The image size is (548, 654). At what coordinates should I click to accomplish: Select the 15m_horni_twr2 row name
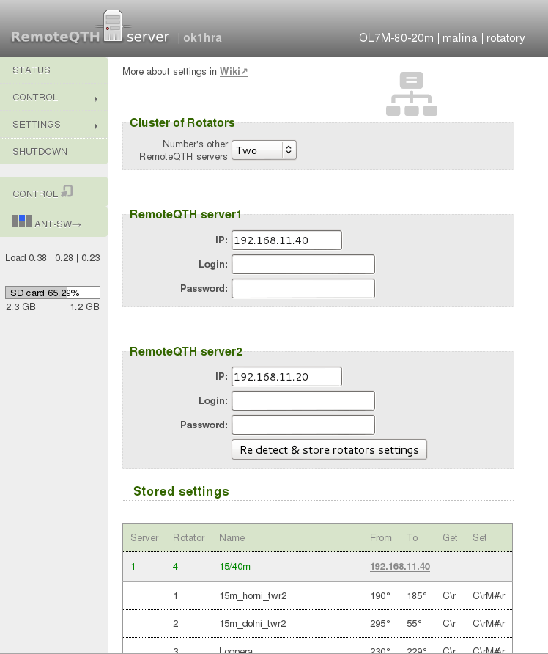pos(253,595)
